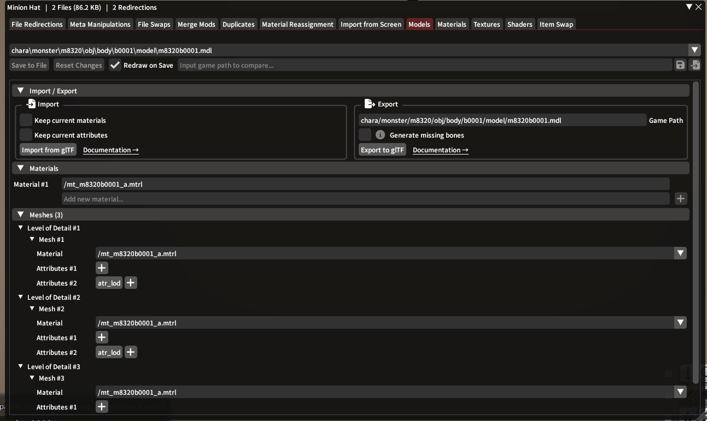Screen dimensions: 707x421
Task: Click the info icon next to Generate missing bones
Action: 380,135
